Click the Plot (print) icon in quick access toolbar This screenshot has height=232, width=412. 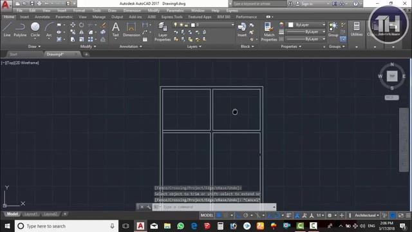tap(39, 4)
